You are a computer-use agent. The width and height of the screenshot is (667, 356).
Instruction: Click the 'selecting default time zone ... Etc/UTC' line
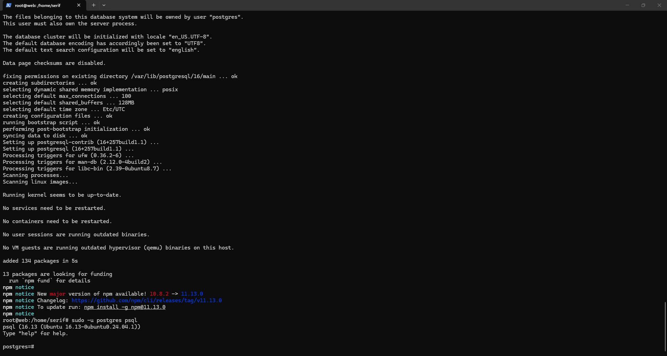point(64,109)
